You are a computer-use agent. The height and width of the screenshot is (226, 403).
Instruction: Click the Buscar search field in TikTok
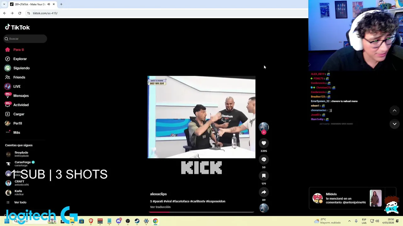(x=25, y=39)
